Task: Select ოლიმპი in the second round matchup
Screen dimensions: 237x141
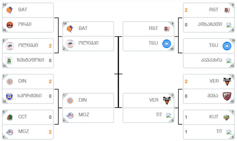Action: point(88,44)
